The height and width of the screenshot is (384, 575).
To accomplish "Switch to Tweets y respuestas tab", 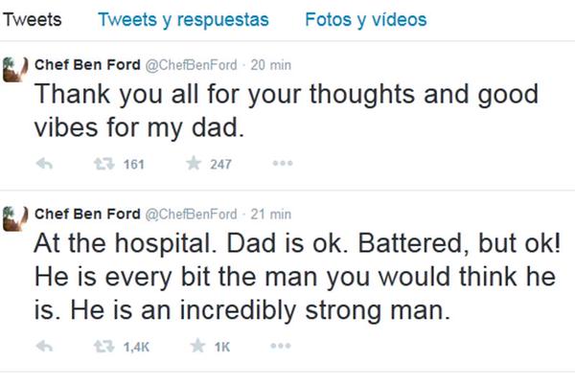I will [183, 20].
